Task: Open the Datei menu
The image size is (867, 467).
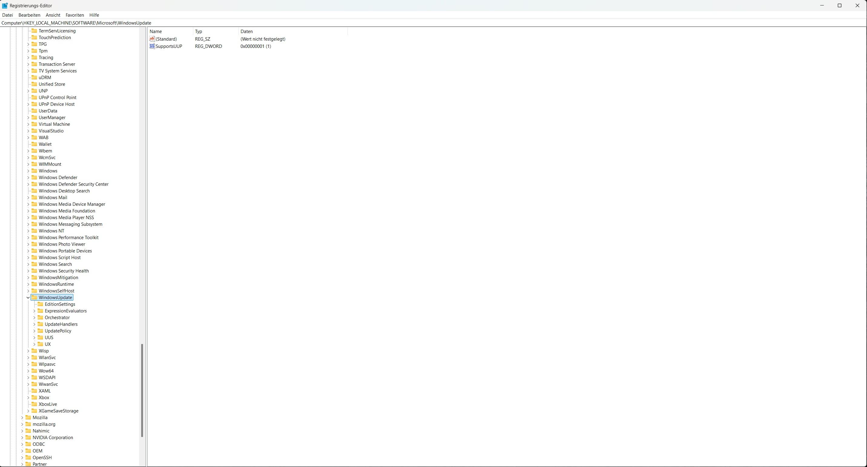Action: coord(8,14)
